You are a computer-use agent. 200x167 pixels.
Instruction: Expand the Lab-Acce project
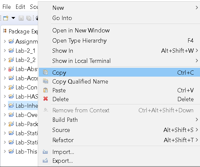pos(5,78)
